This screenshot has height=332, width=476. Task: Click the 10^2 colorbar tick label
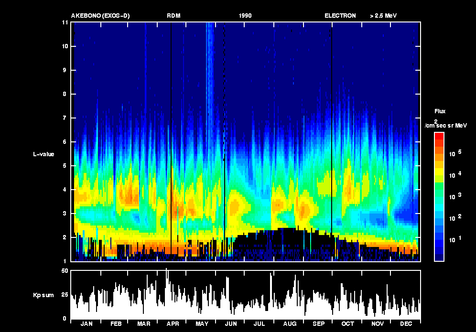click(x=455, y=218)
